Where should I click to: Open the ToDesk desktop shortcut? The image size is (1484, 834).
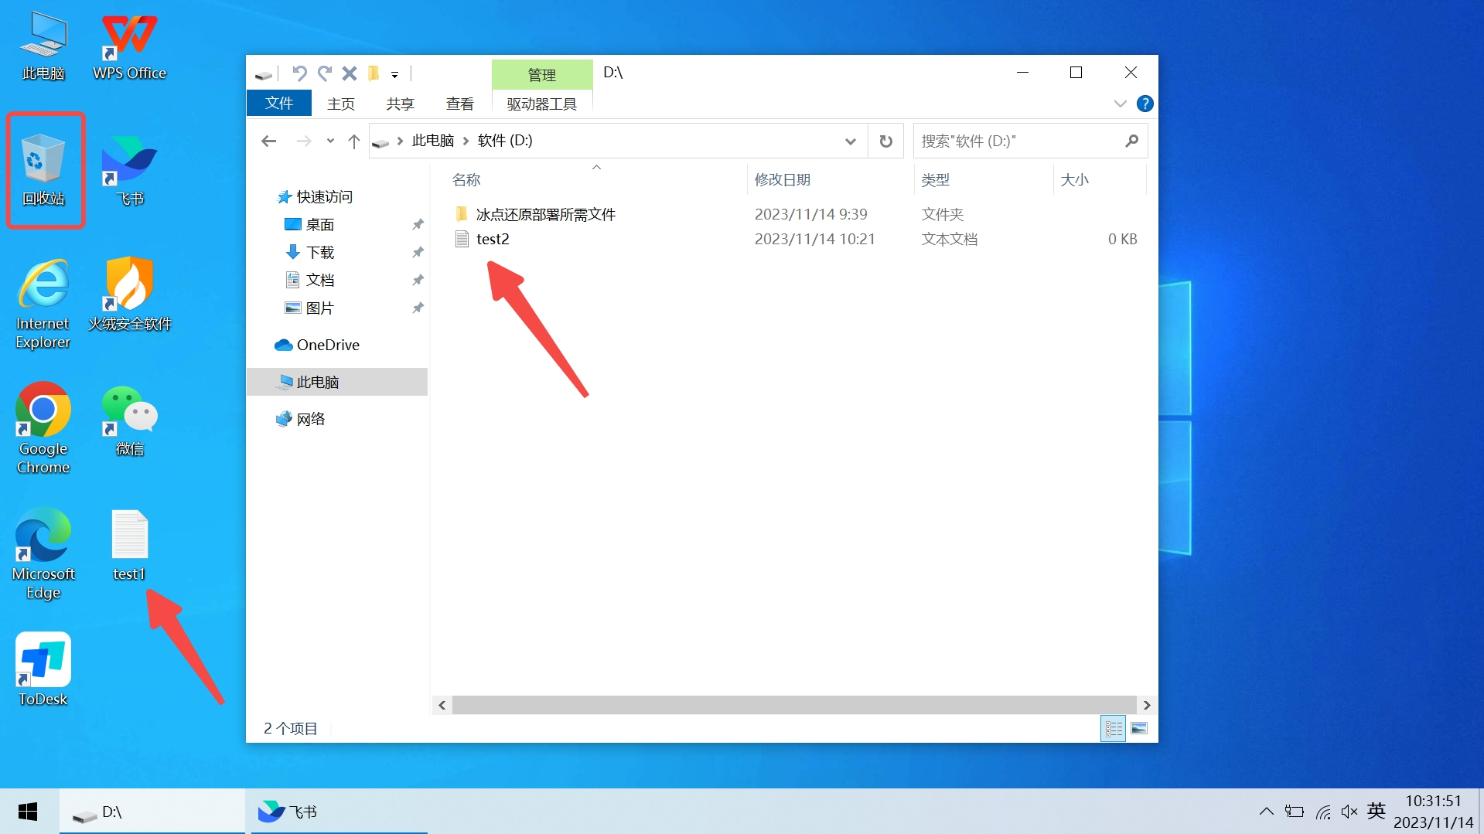tap(43, 669)
